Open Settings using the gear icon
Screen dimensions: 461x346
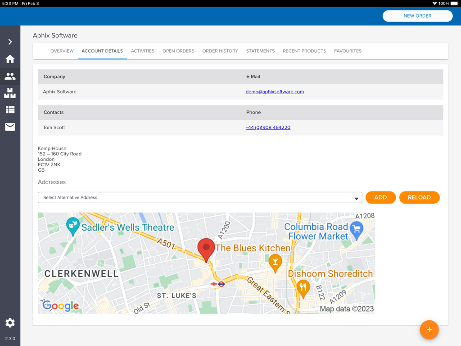tap(10, 323)
